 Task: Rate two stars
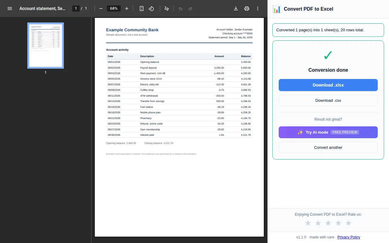pos(318,223)
